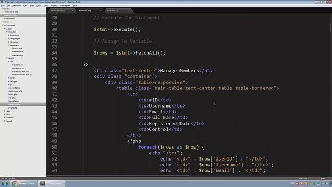Open logout.php in the sidebar
This screenshot has width=332, height=187.
tap(13, 101)
